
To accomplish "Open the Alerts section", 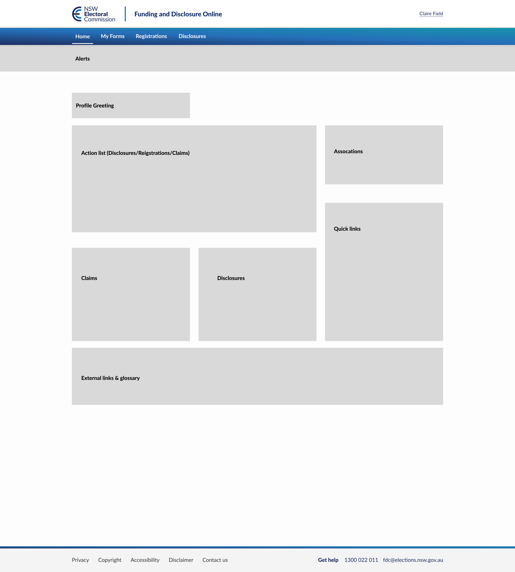I will (82, 59).
